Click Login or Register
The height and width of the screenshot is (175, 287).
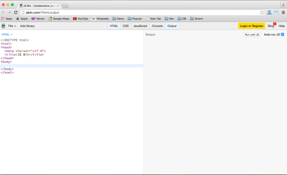pyautogui.click(x=251, y=26)
